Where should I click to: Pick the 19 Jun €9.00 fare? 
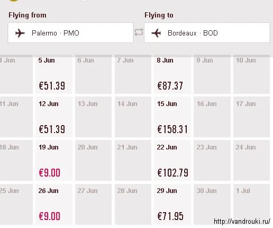click(54, 161)
